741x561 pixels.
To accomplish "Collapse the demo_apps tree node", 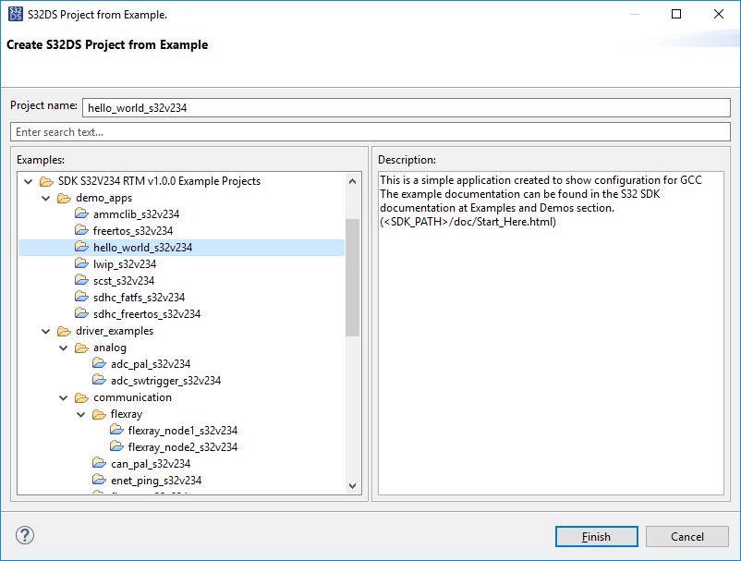I will [45, 197].
